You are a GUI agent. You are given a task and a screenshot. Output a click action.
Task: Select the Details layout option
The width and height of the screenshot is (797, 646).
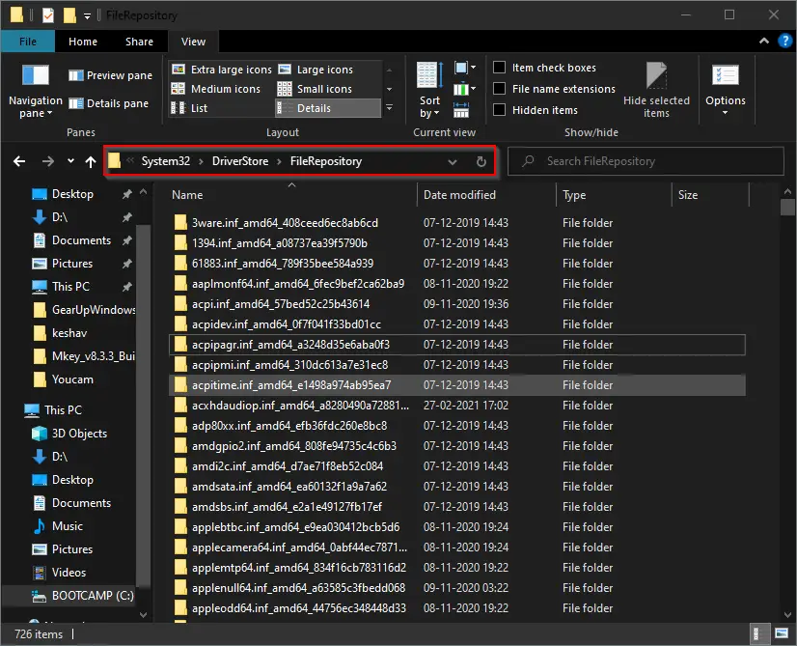pyautogui.click(x=328, y=108)
